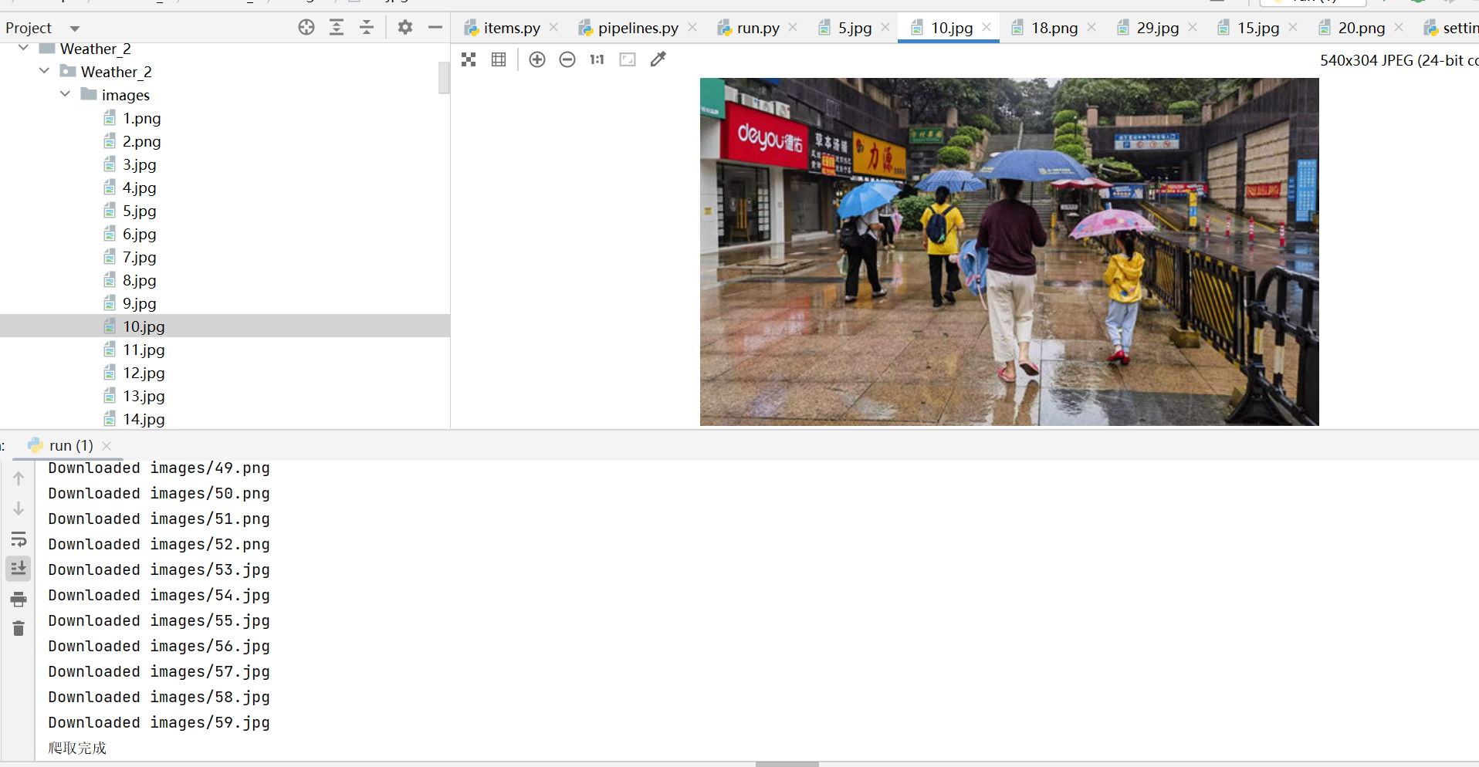Toggle soft-wrap in Run console
The height and width of the screenshot is (767, 1479).
19,539
